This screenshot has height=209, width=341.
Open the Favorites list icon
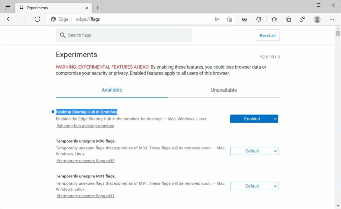click(274, 19)
